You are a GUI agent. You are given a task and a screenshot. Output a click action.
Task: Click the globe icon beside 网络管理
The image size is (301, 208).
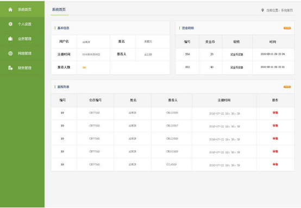click(10, 53)
